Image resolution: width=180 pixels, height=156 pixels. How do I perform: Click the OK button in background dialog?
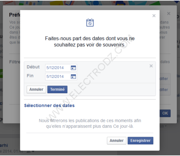tap(165, 113)
